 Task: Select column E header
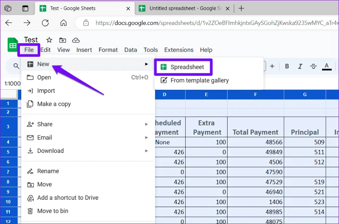[x=206, y=94]
